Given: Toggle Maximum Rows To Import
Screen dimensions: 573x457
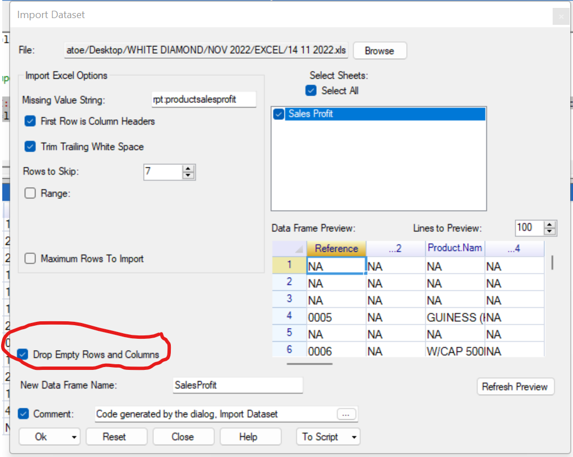Looking at the screenshot, I should coord(29,257).
